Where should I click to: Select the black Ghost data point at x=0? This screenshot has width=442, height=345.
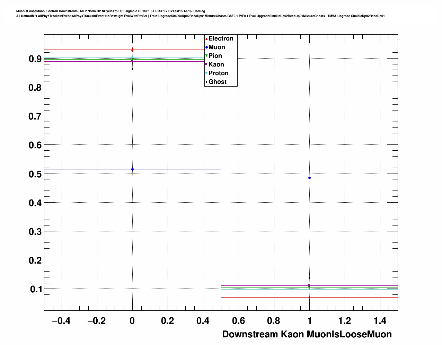click(x=132, y=69)
